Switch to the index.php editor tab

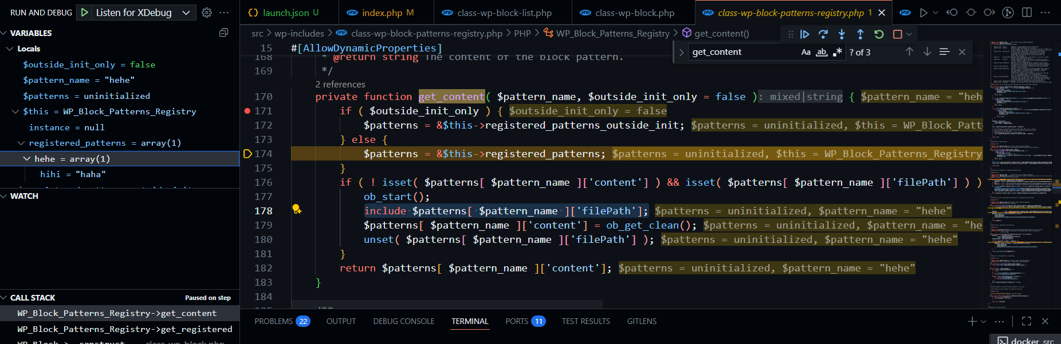382,13
